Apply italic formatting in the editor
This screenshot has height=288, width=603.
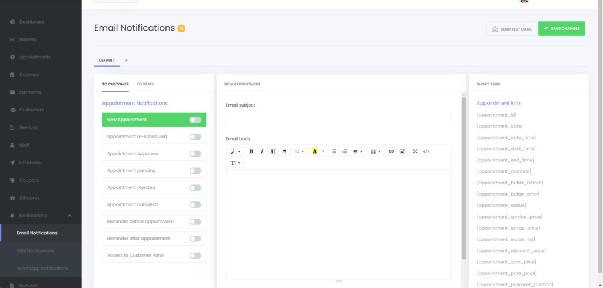[x=262, y=151]
